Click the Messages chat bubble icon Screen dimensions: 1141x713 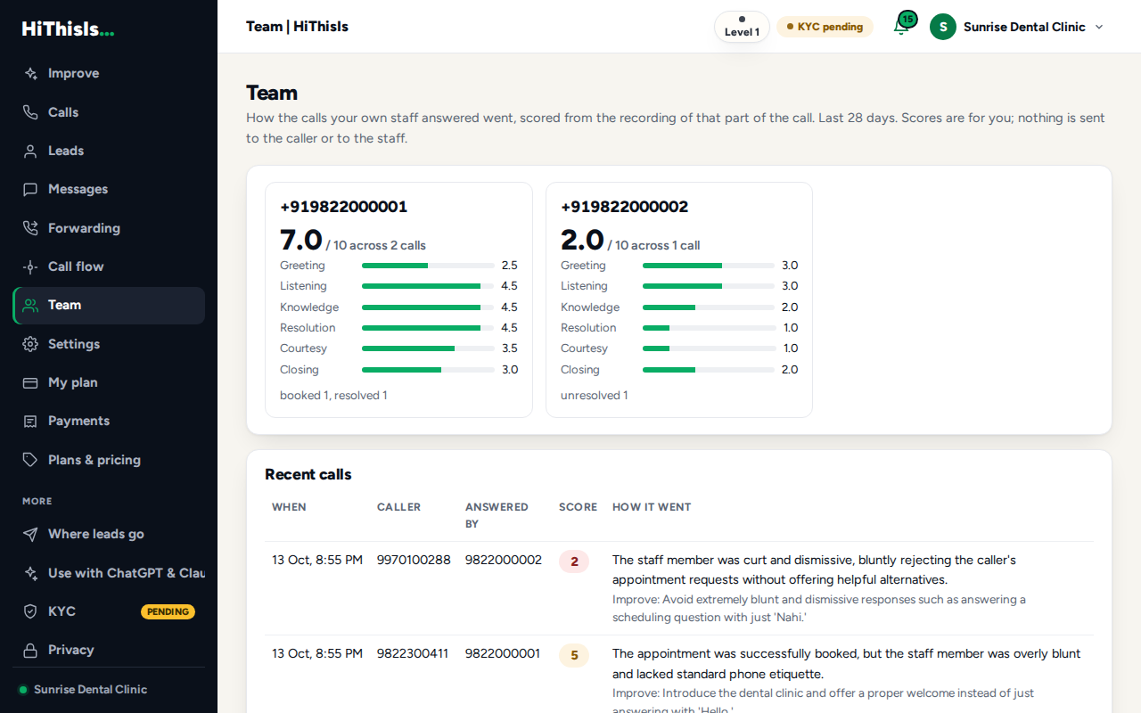coord(30,189)
